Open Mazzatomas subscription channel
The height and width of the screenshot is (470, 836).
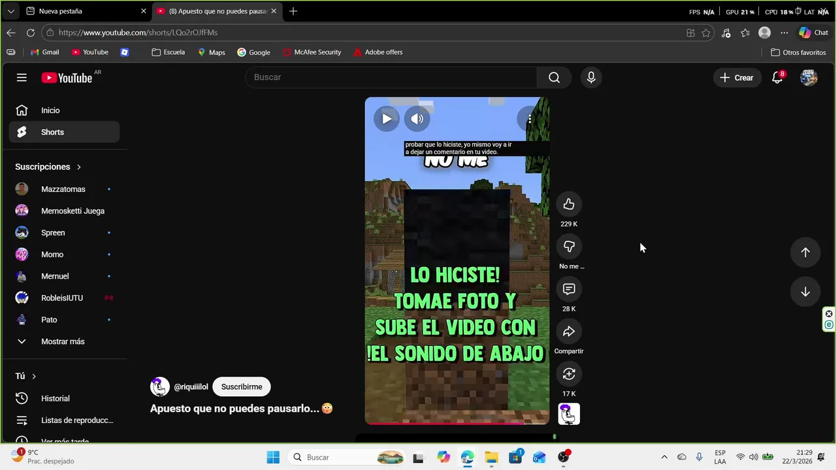64,189
